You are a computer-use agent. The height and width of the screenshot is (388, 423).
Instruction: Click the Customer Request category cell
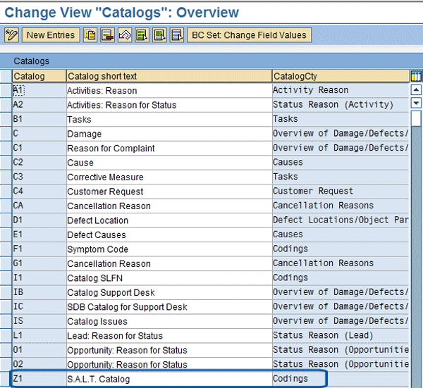pyautogui.click(x=340, y=192)
